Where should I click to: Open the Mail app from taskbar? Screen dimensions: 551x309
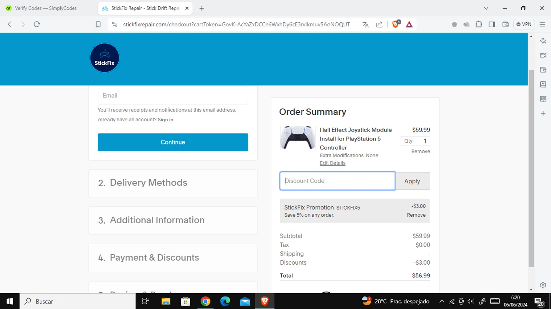(245, 301)
